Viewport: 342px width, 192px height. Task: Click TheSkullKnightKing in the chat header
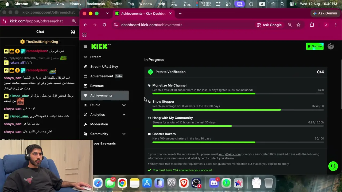pyautogui.click(x=42, y=42)
